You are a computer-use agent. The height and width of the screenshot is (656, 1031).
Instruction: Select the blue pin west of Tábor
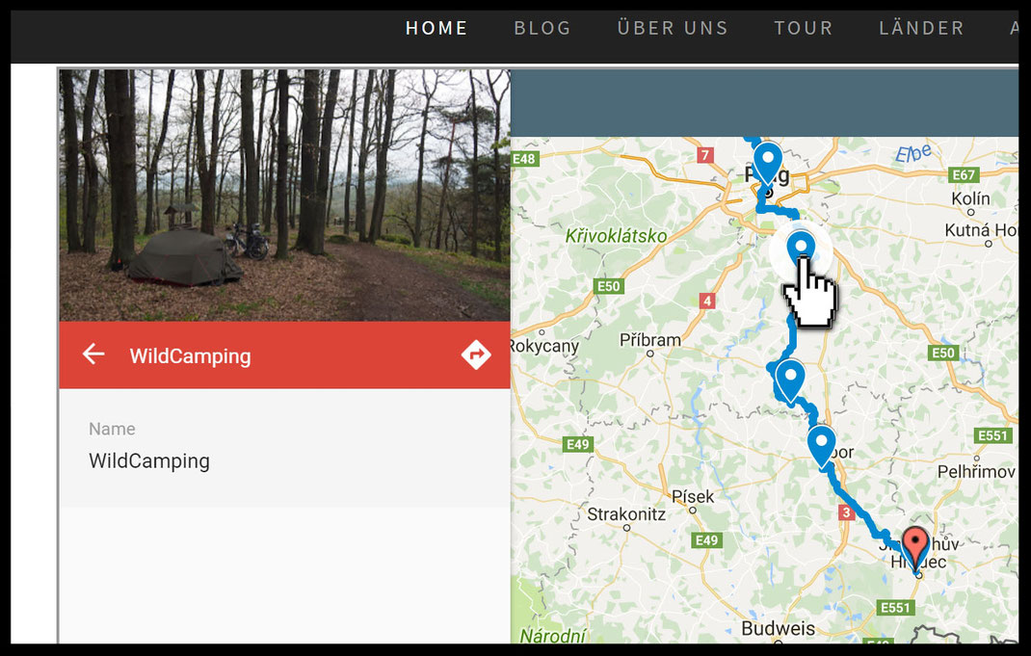790,380
